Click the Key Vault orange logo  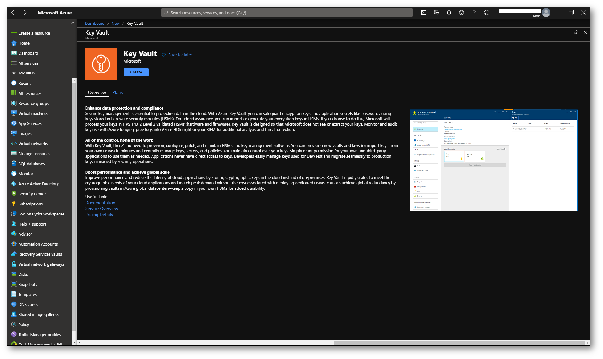coord(101,64)
